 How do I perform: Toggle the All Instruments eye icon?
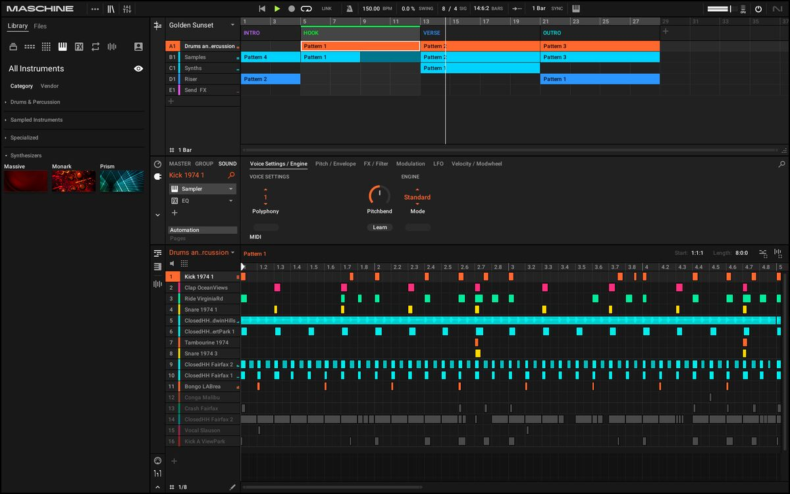pyautogui.click(x=138, y=69)
